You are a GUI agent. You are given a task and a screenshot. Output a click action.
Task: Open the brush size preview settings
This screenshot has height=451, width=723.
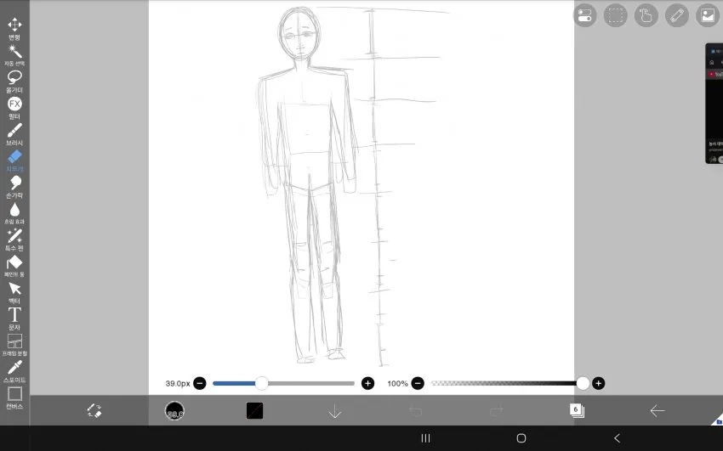pos(174,410)
